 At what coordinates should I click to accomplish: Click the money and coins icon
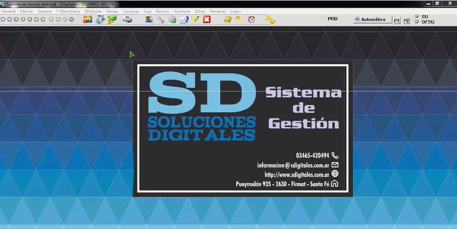click(x=111, y=19)
